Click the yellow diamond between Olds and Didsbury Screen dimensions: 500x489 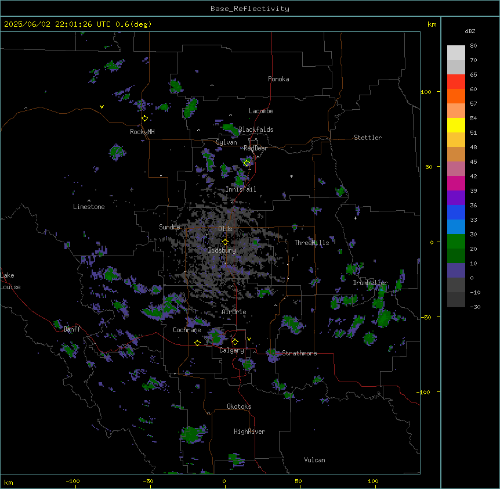[226, 242]
